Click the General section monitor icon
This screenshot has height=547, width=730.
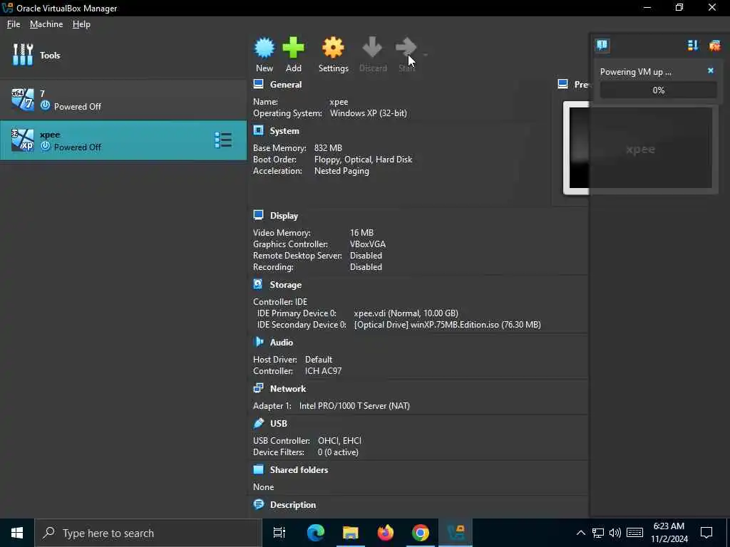click(258, 84)
